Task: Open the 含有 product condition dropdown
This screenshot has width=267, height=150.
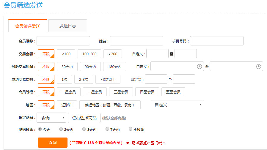Action: 51,118
